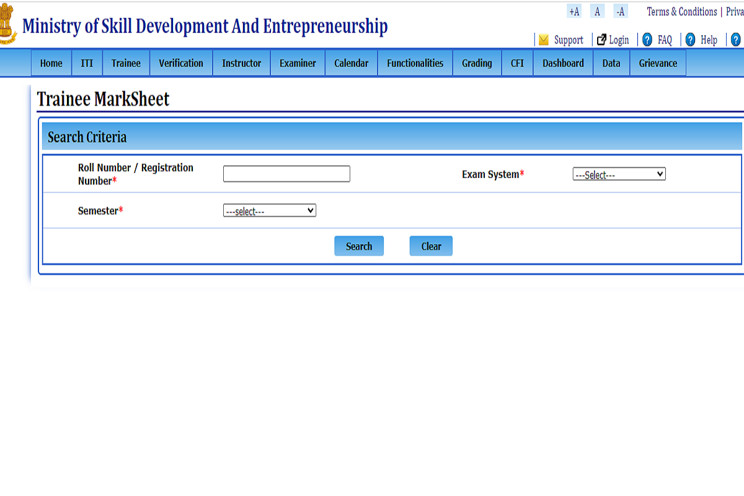Reset font size with the A control
744x496 pixels.
597,11
